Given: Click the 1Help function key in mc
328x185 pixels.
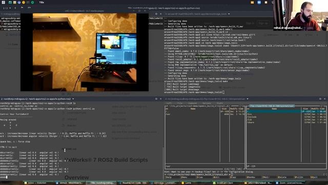Looking at the screenshot, I should point(169,177).
